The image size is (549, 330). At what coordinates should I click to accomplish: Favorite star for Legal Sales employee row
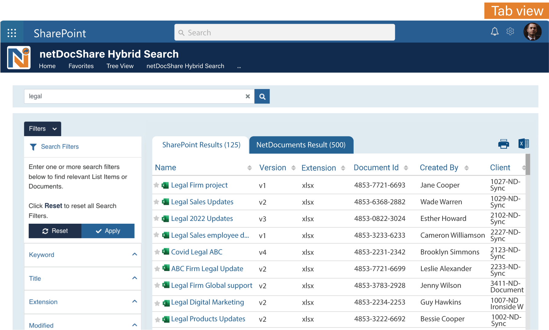156,235
